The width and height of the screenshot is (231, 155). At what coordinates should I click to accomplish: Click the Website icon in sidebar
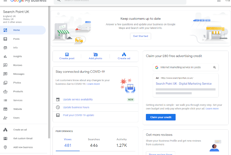pos(5,109)
